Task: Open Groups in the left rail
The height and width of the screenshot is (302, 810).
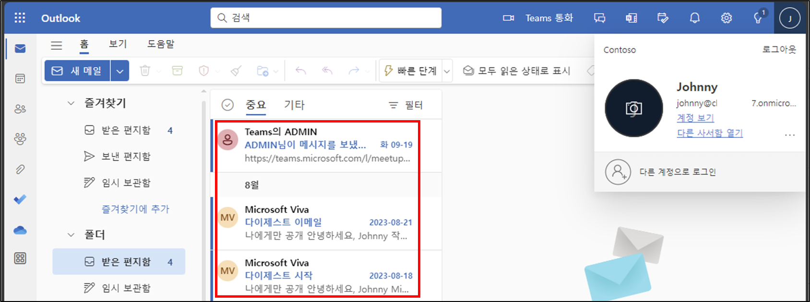Action: pos(20,139)
